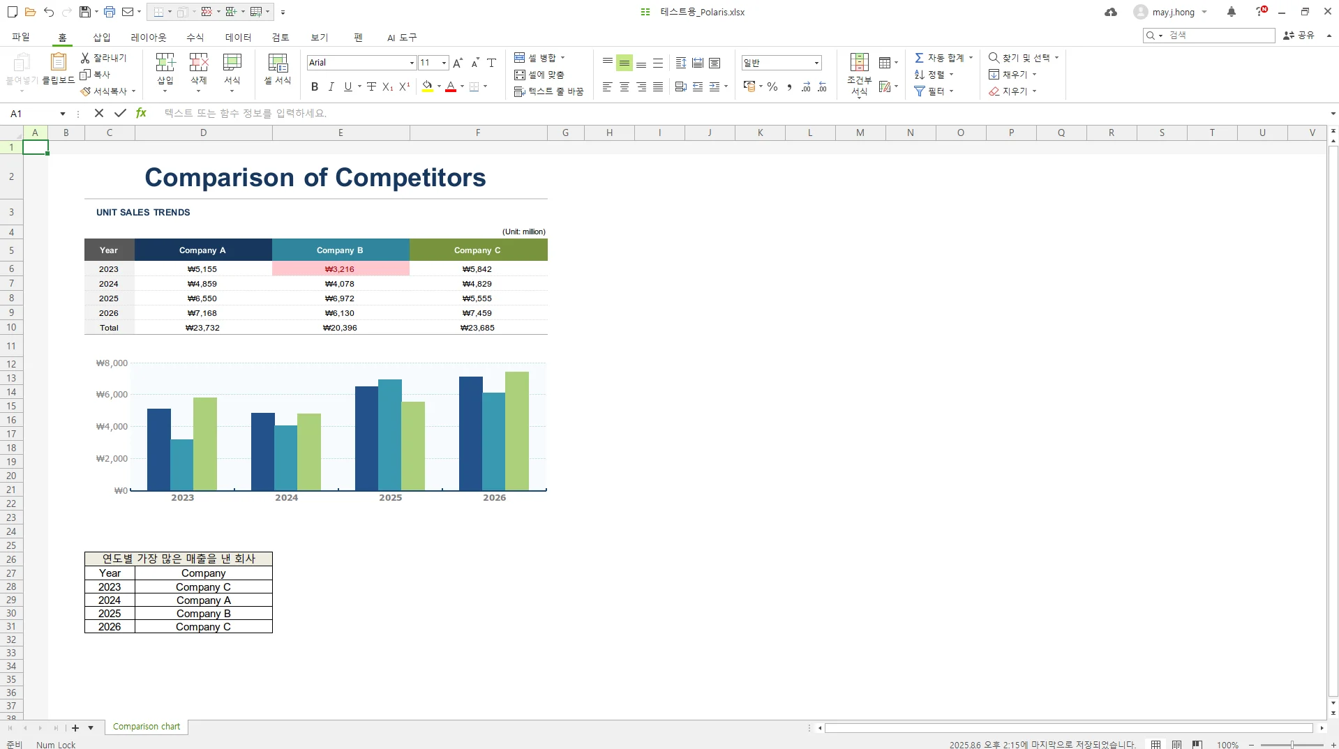1339x749 pixels.
Task: Apply the yellow fill color swatch
Action: pyautogui.click(x=427, y=87)
